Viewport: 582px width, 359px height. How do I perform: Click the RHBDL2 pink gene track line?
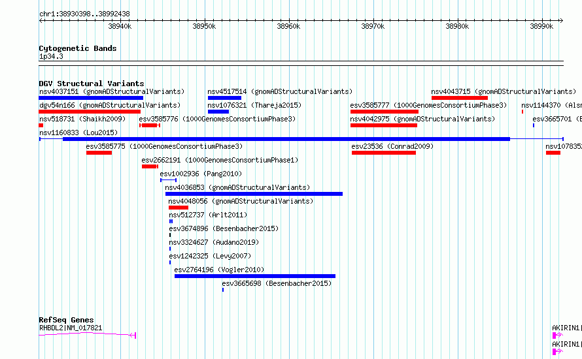[x=87, y=334]
